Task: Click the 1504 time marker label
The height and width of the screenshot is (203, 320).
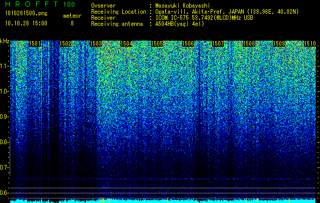Action: point(127,44)
